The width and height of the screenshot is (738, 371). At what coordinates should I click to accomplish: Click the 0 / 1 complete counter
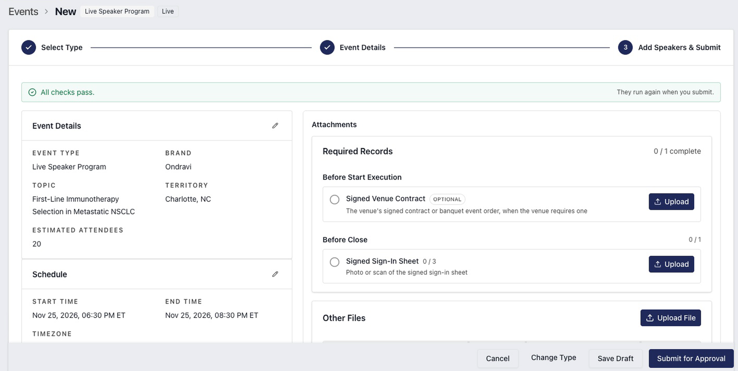[677, 151]
